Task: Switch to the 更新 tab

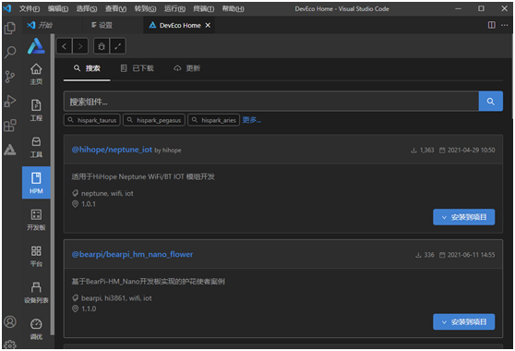Action: pyautogui.click(x=186, y=68)
